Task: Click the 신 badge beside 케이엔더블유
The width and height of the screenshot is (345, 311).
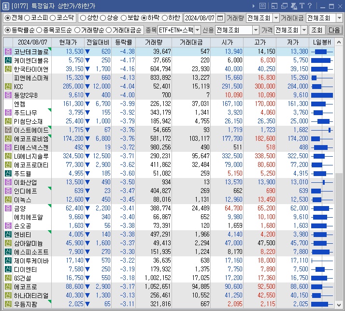Action: [x=8, y=60]
